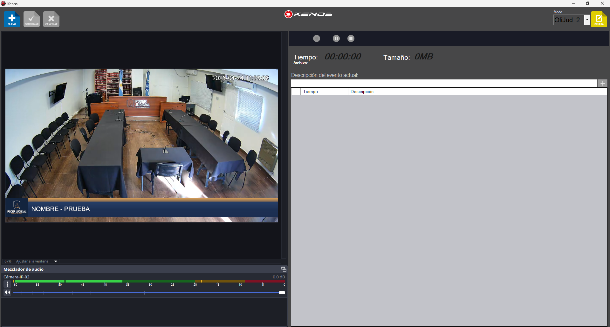Viewport: 610px width, 327px height.
Task: Add event description with the plus button
Action: (602, 83)
